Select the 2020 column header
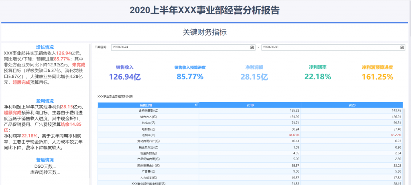This screenshot has height=185, width=411. tap(352, 105)
